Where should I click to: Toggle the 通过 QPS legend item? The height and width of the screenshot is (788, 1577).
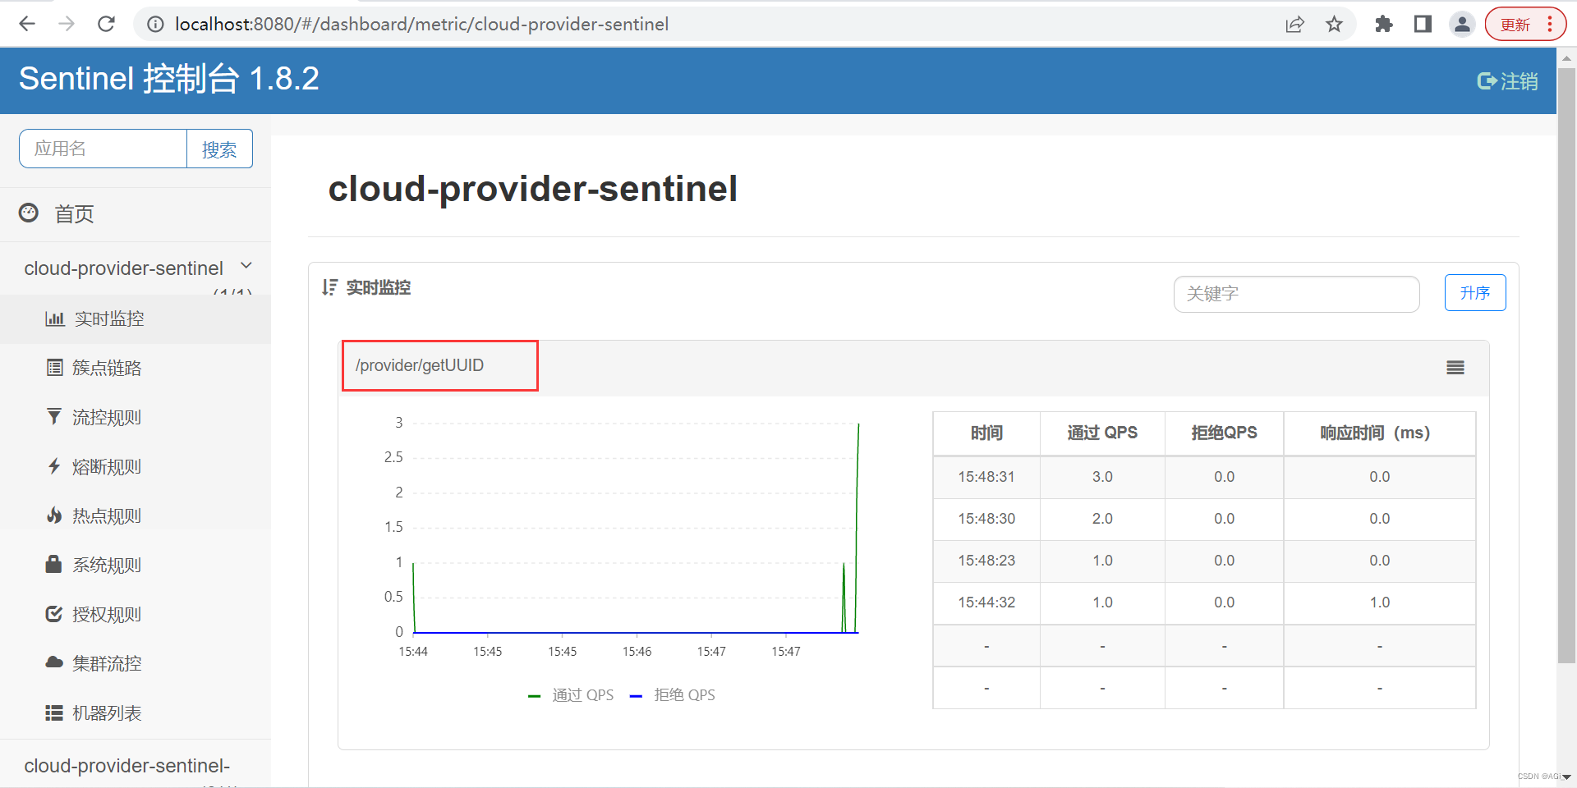tap(571, 695)
